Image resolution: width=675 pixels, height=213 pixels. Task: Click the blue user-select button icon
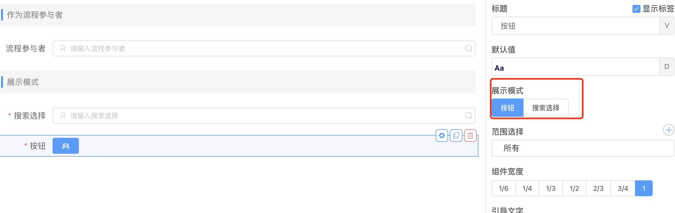pos(66,146)
